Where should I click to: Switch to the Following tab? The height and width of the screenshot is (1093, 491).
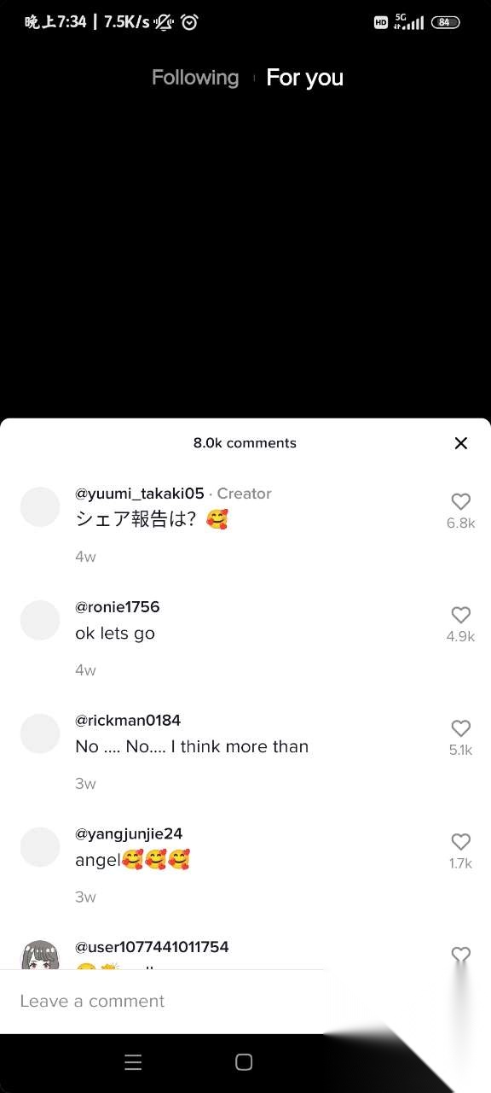click(x=195, y=78)
